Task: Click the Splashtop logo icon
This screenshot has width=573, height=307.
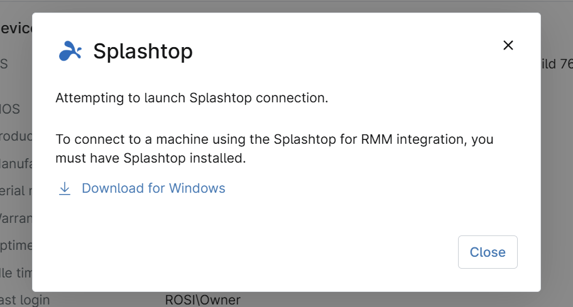Action: point(70,51)
